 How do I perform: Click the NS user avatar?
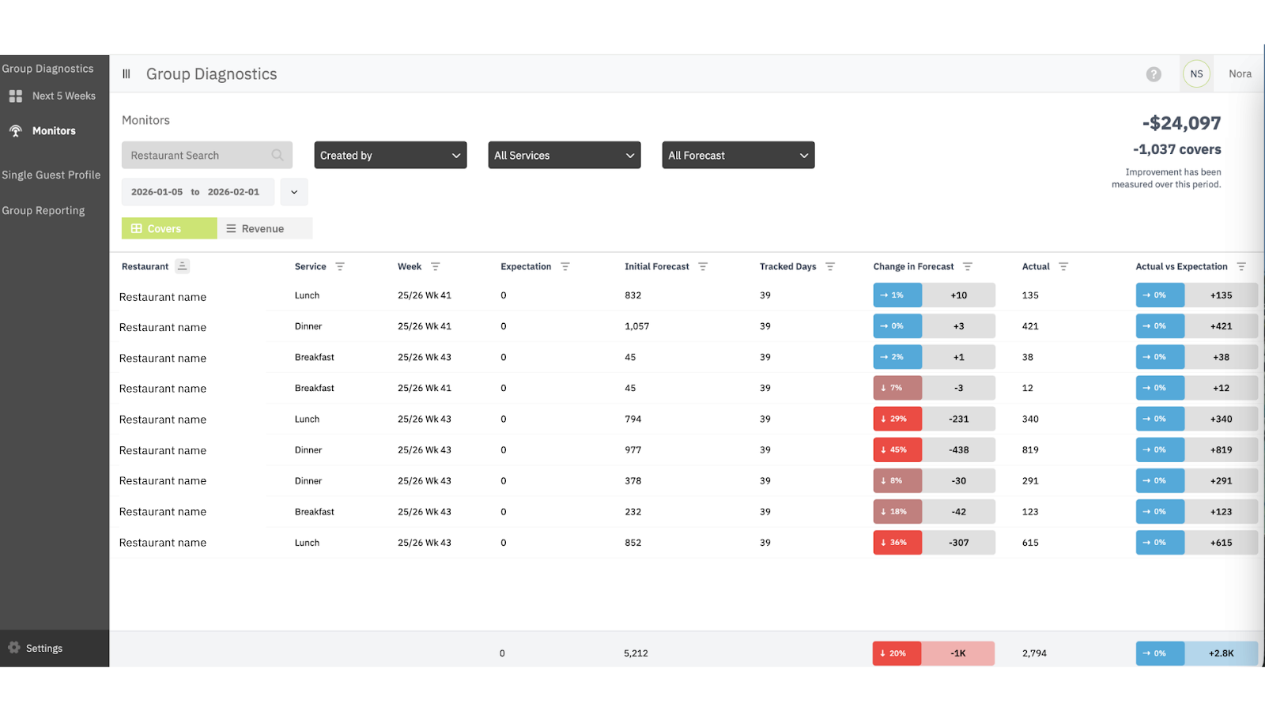(x=1196, y=74)
